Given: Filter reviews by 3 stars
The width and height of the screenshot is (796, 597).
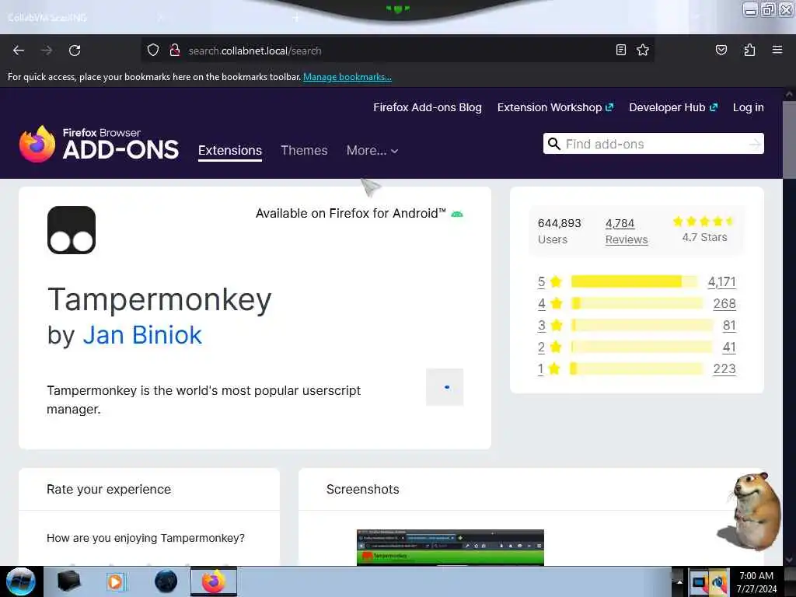Looking at the screenshot, I should click(550, 325).
